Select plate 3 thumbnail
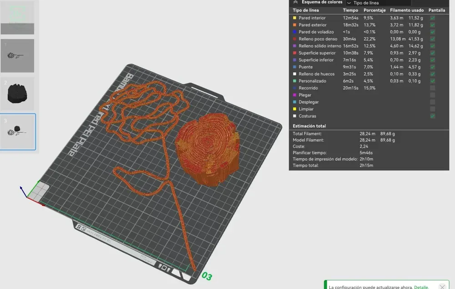This screenshot has width=455, height=289. [18, 132]
